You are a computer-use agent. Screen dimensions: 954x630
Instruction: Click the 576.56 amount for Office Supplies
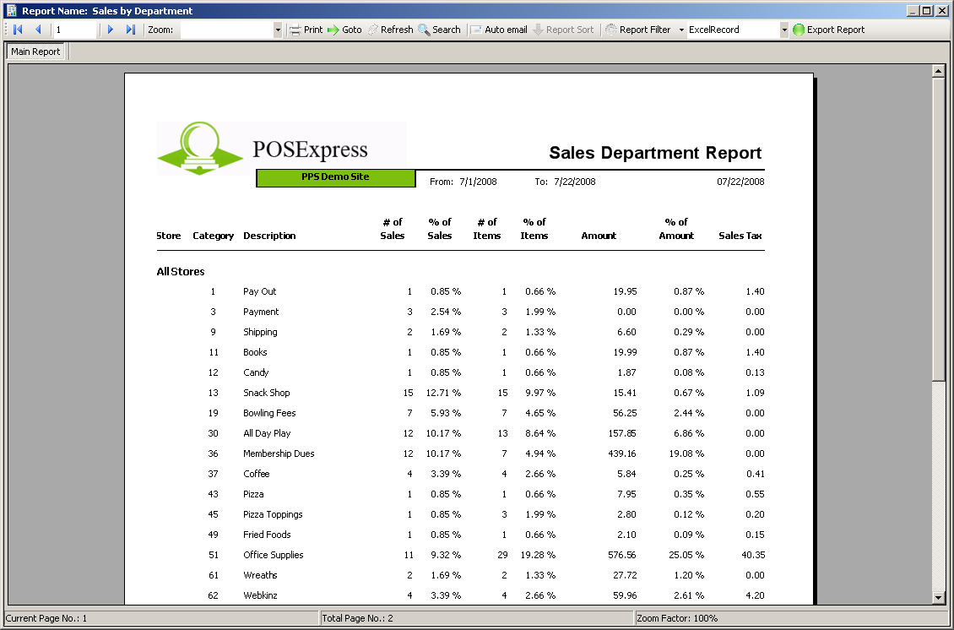[x=622, y=555]
